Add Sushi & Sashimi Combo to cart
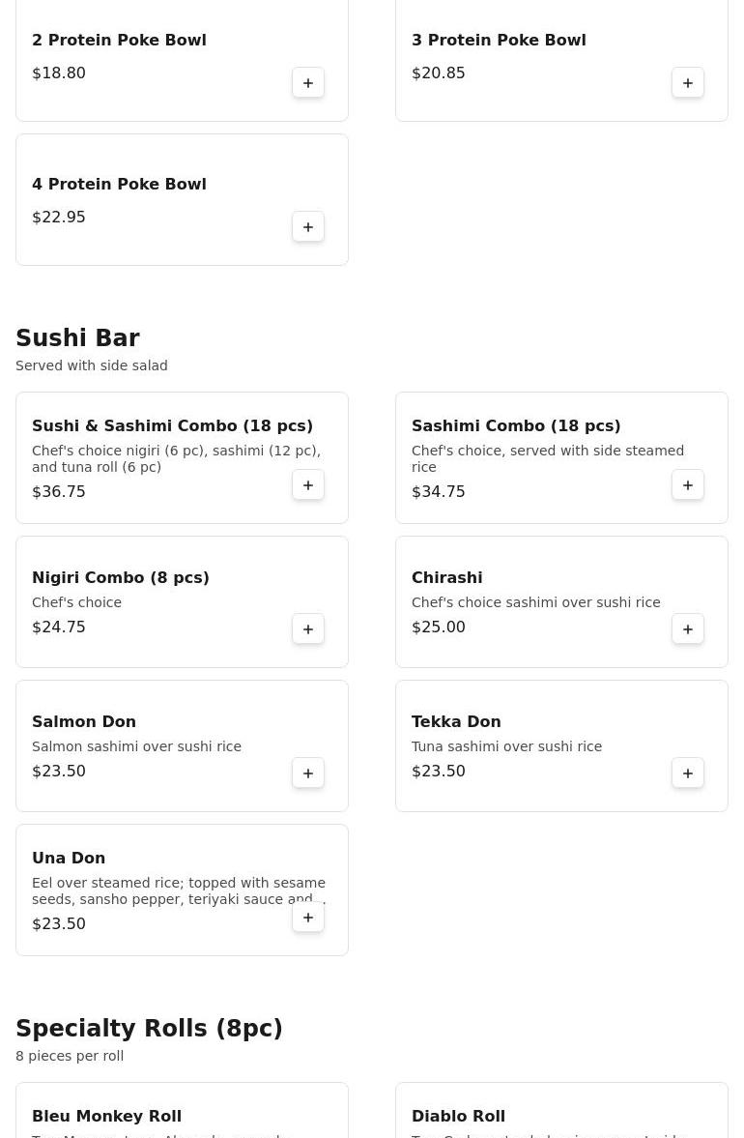 tap(308, 485)
